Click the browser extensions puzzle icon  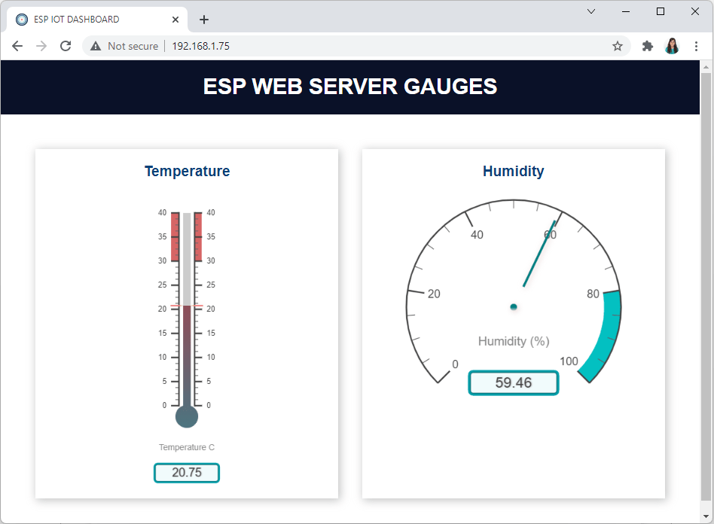tap(648, 46)
